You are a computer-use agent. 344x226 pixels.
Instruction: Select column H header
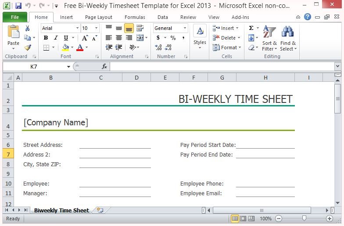point(265,77)
